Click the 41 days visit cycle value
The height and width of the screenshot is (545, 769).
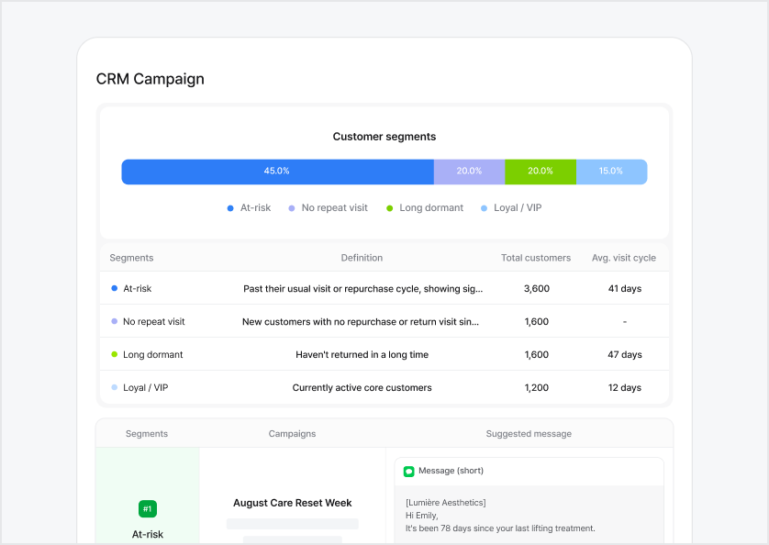click(625, 288)
